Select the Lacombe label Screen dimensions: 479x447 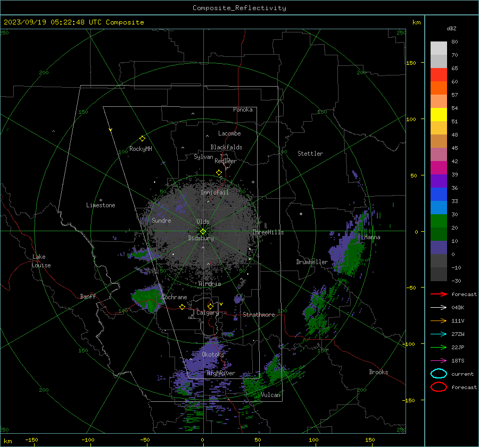coord(229,133)
